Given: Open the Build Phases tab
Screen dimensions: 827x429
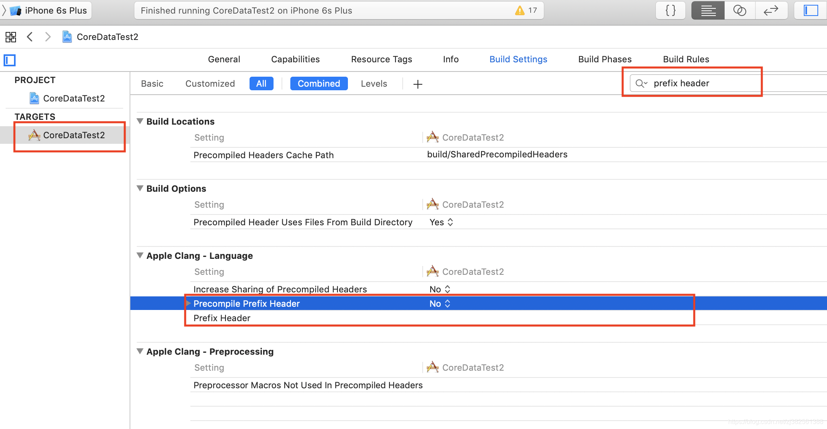Looking at the screenshot, I should click(605, 59).
